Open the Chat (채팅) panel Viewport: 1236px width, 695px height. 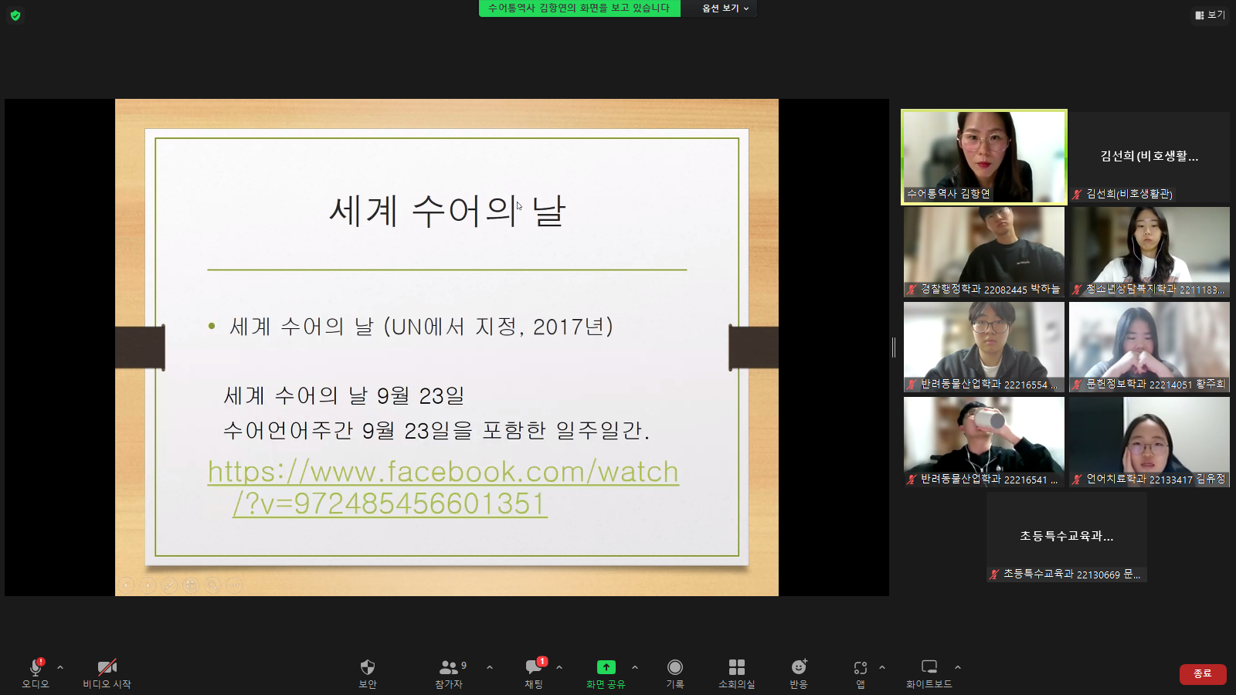coord(534,667)
